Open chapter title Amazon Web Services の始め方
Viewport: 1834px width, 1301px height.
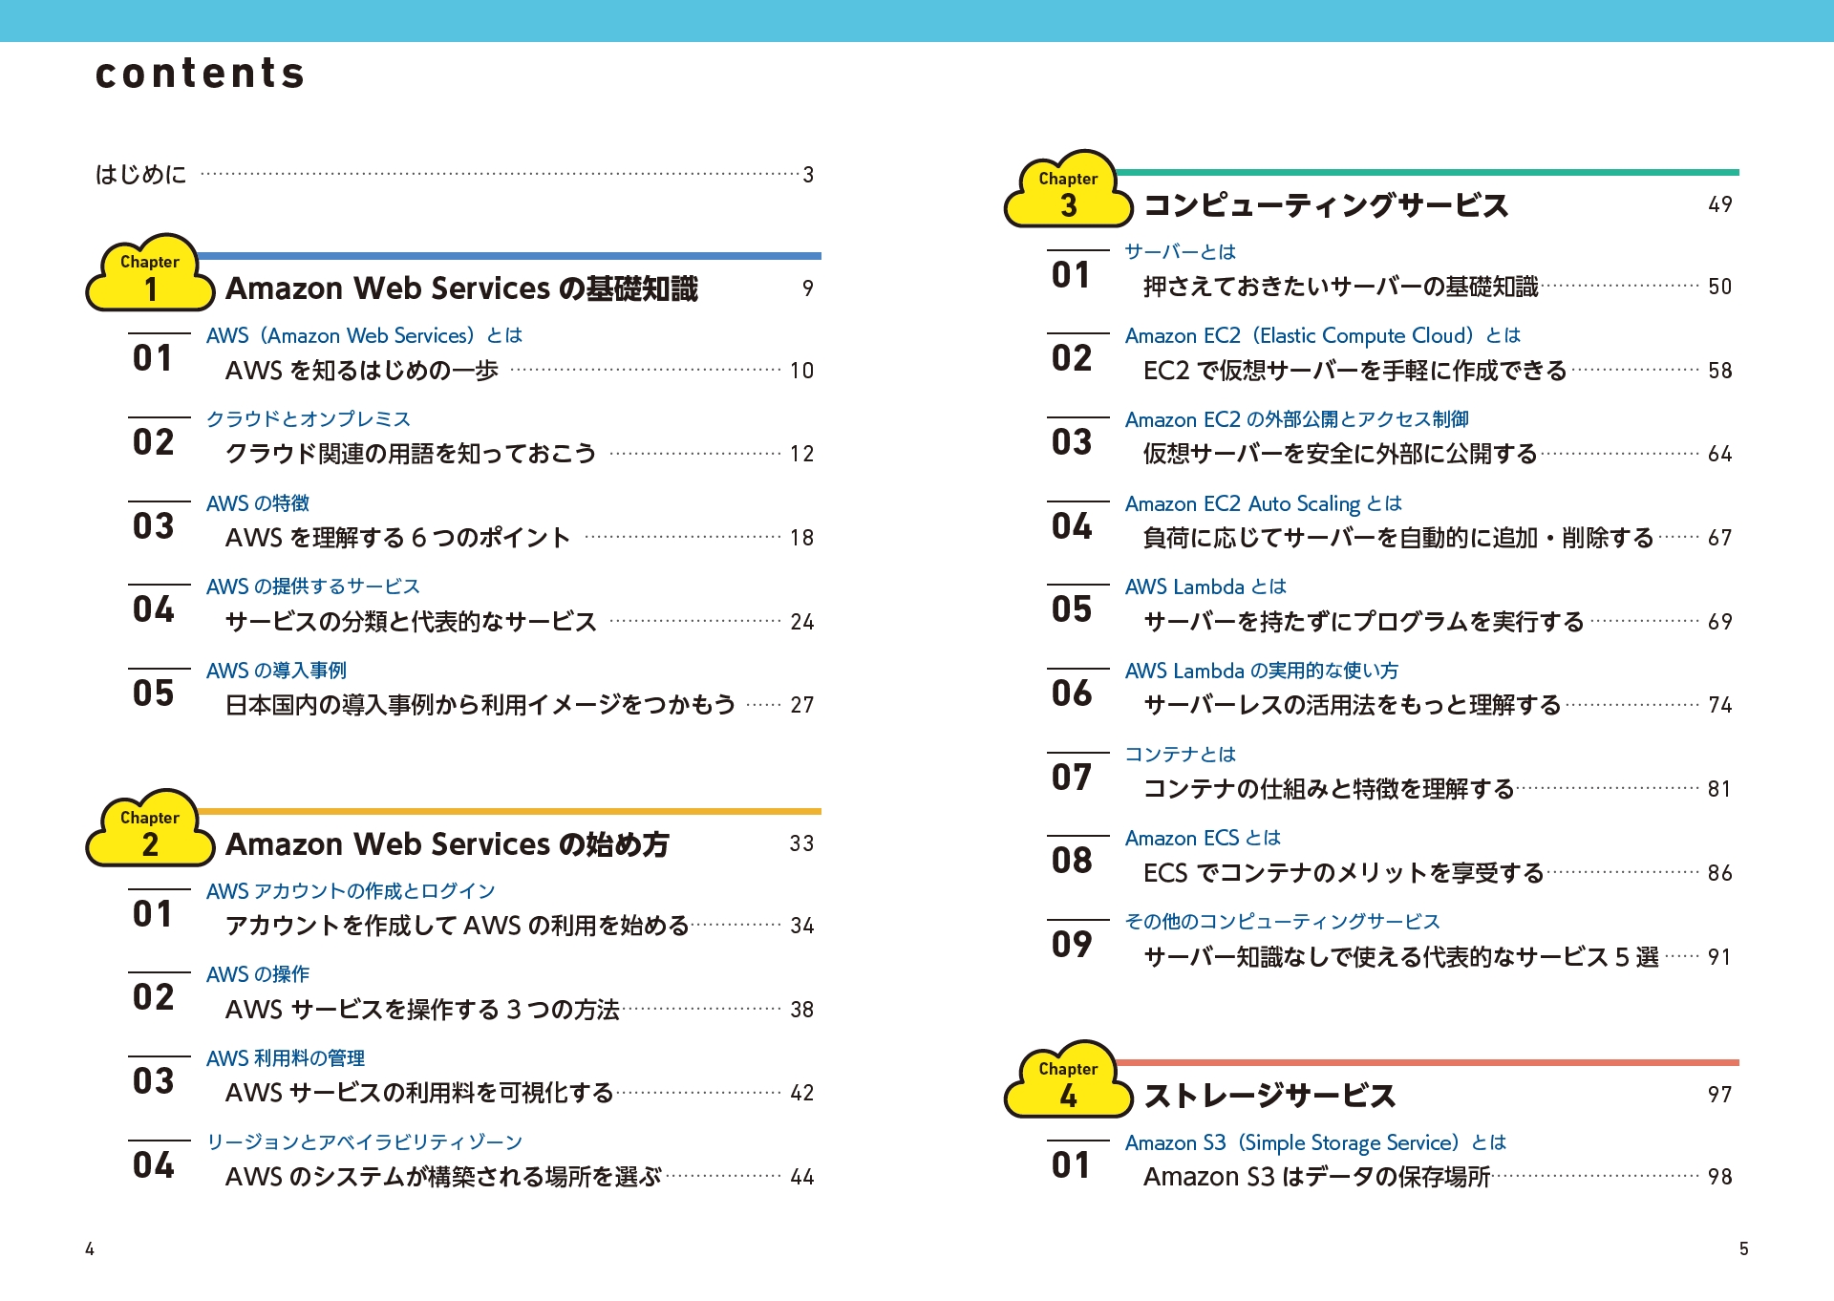(x=447, y=843)
